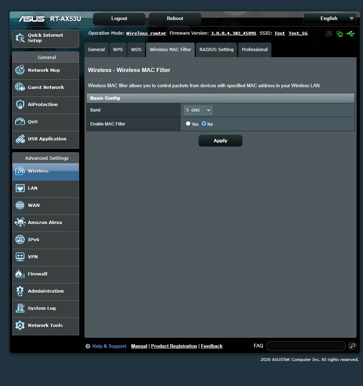Open Guest Network menu label
The height and width of the screenshot is (386, 363).
(46, 88)
